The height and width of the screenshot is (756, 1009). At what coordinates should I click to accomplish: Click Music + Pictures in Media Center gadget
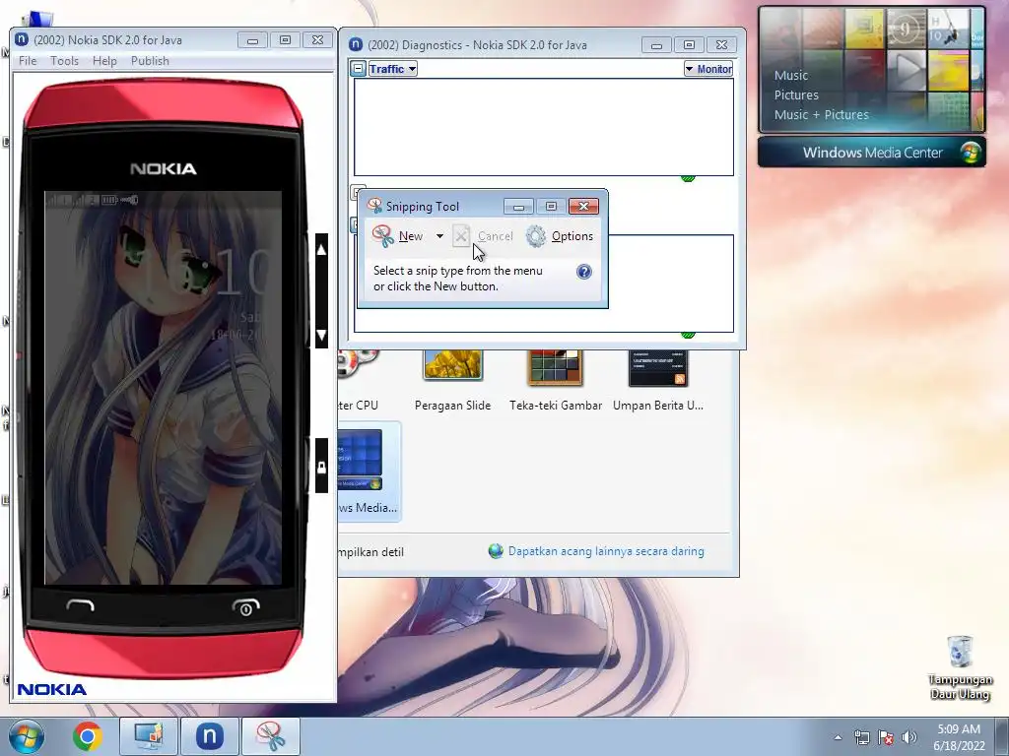821,115
